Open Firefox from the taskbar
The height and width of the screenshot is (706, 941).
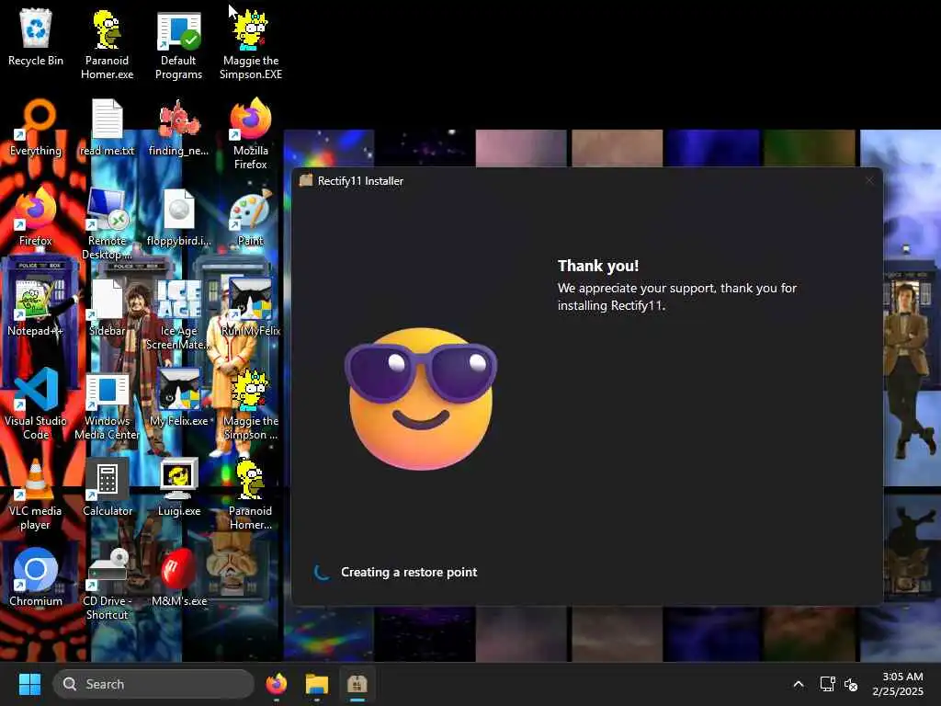276,684
